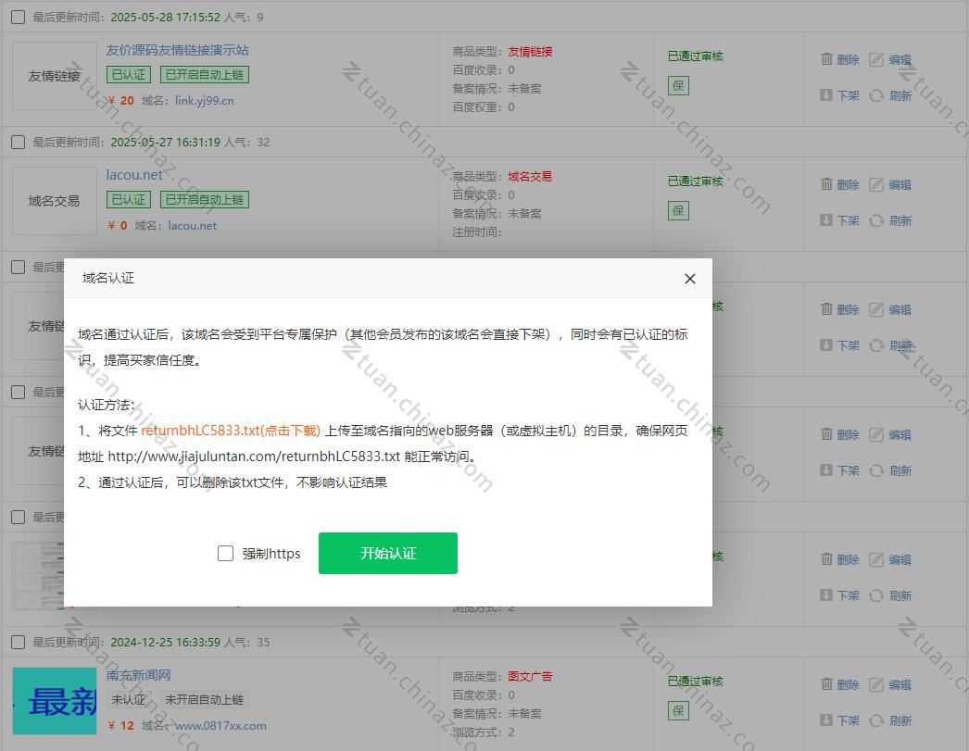Click 未开启自动上链 badge in 南充新闻网 row
Viewport: 969px width, 751px height.
205,700
